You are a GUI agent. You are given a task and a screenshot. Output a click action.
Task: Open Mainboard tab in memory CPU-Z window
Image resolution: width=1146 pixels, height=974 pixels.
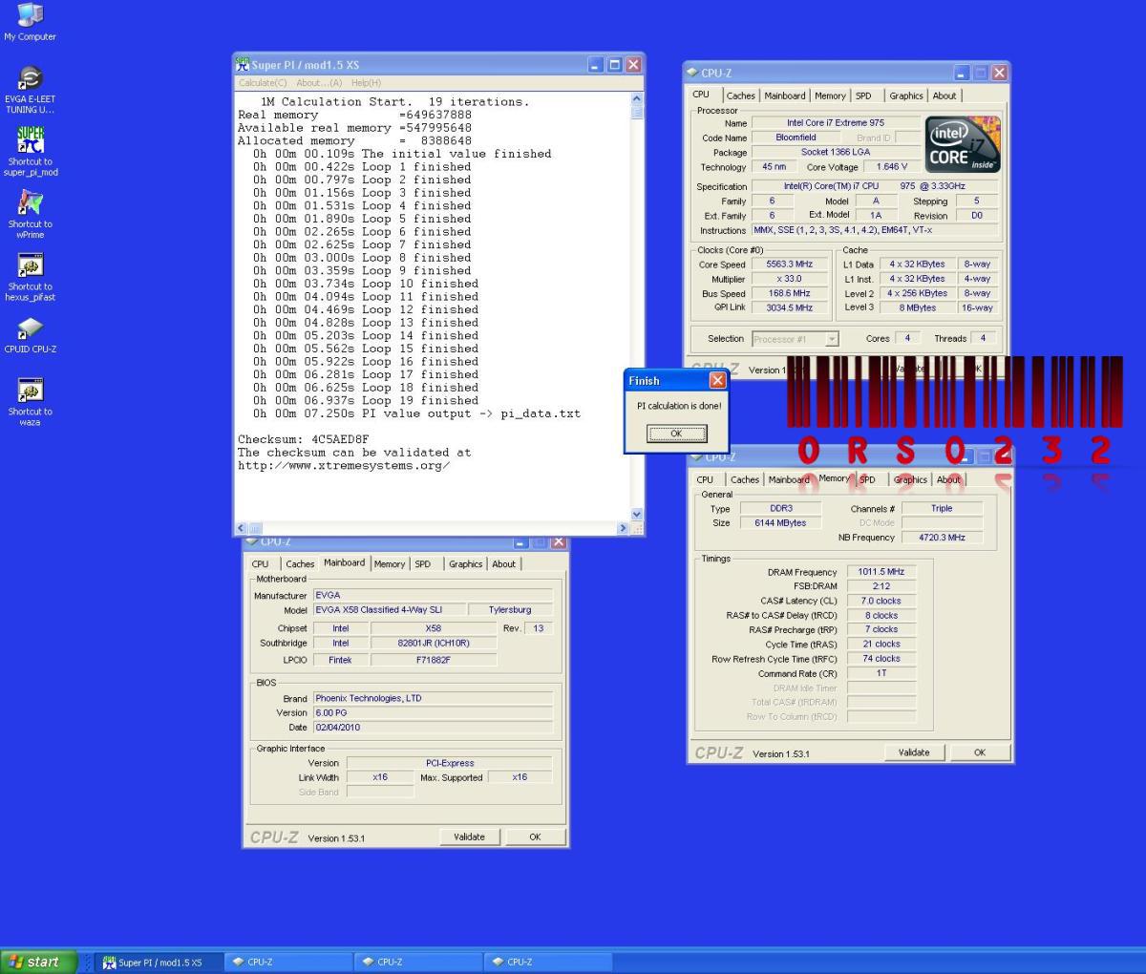pos(790,480)
